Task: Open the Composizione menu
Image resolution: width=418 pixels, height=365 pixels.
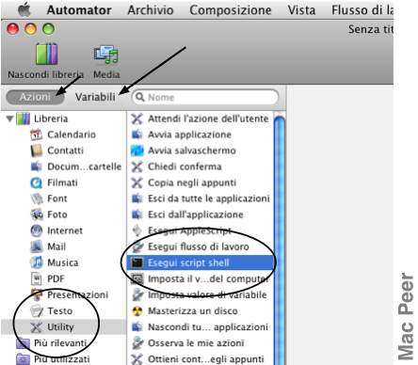Action: click(x=231, y=10)
